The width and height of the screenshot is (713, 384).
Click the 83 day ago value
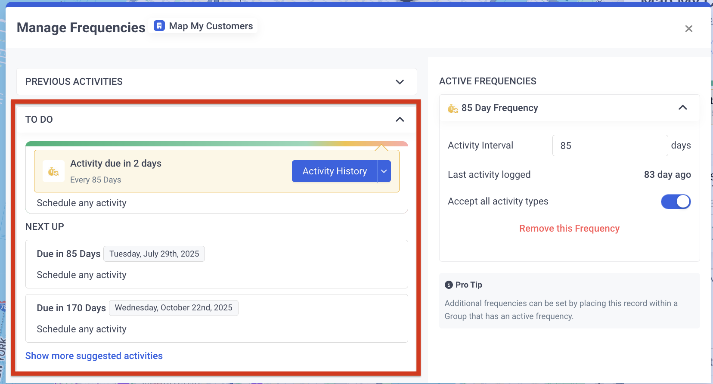coord(667,175)
